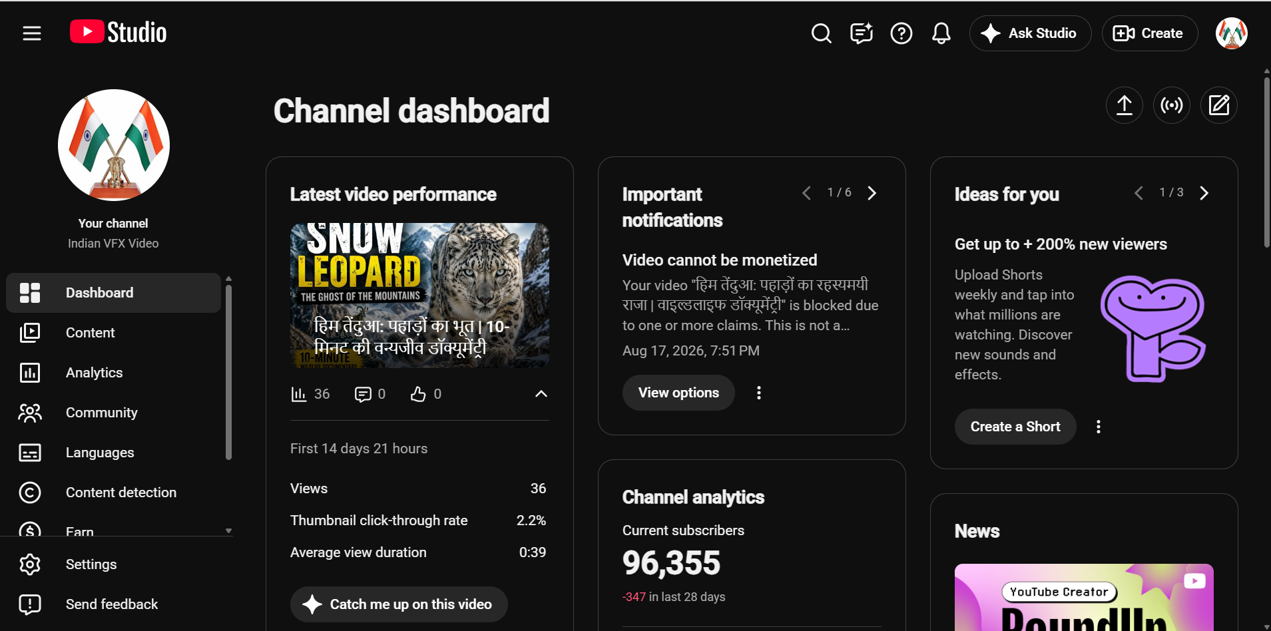Viewport: 1271px width, 631px height.
Task: Click the Dashboard grid icon in sidebar
Action: (x=30, y=293)
